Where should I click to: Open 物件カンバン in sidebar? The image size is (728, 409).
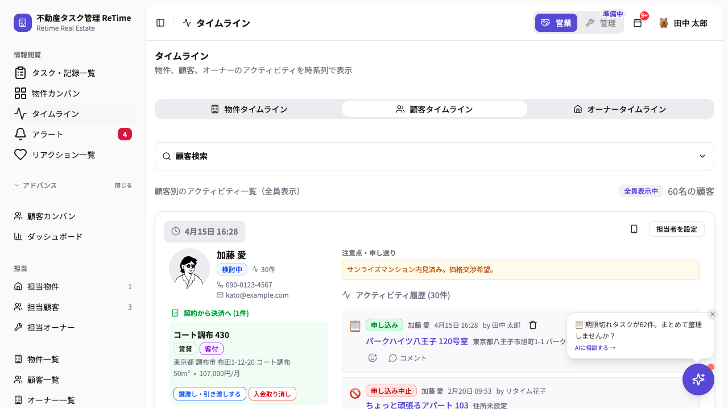[x=73, y=93]
